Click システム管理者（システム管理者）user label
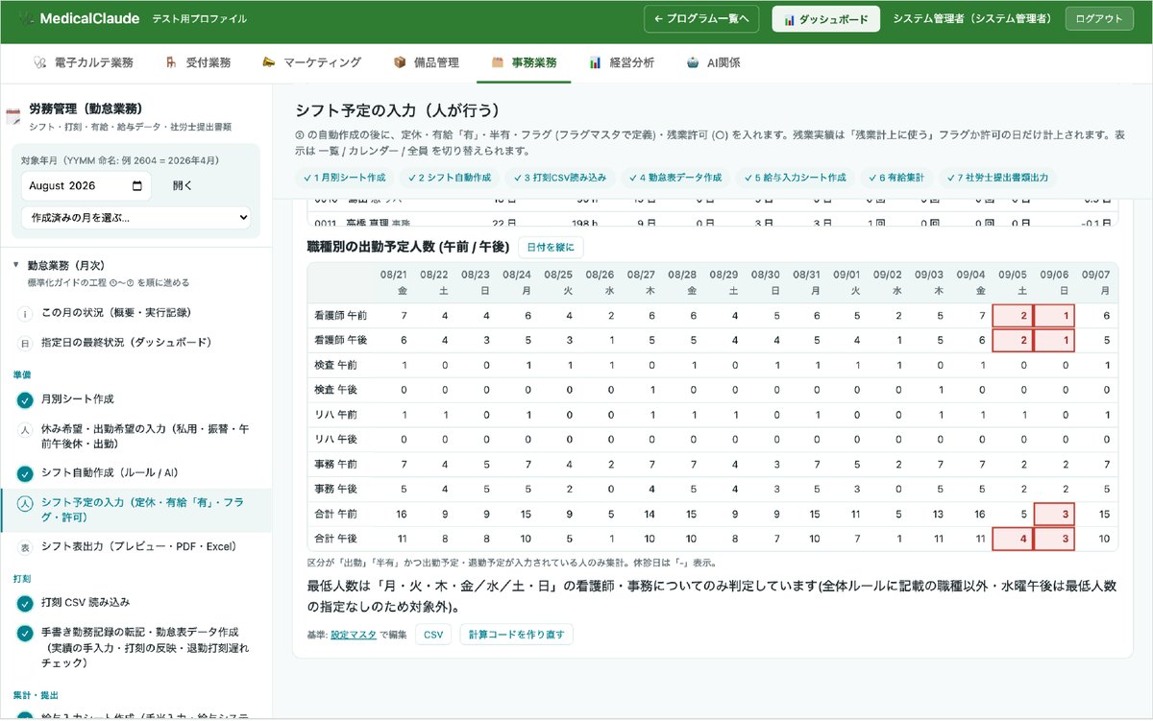 [x=972, y=19]
